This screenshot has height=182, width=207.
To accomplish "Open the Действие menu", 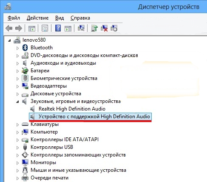I will [37, 18].
